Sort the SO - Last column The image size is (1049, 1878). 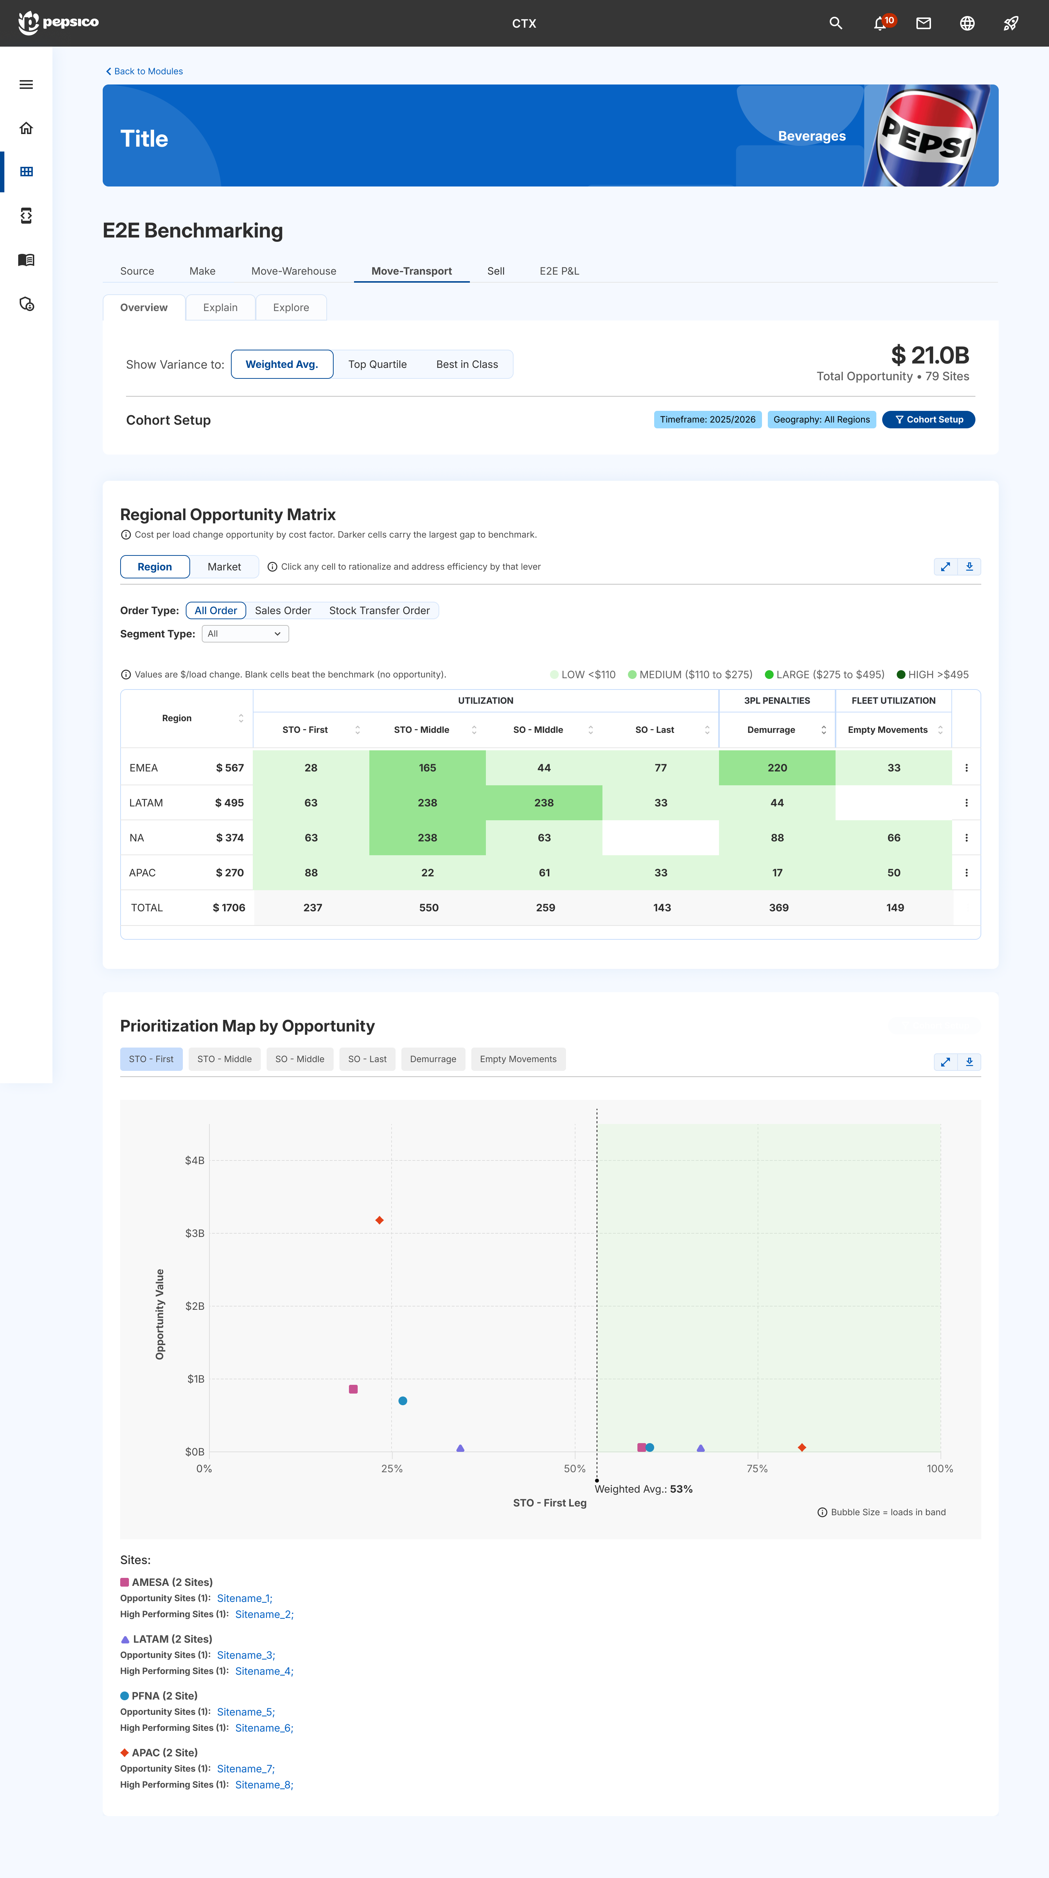pos(707,730)
